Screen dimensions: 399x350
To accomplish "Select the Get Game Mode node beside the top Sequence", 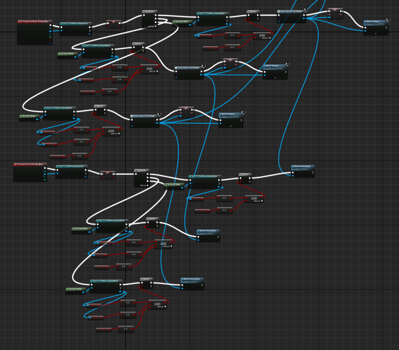I will pyautogui.click(x=181, y=22).
